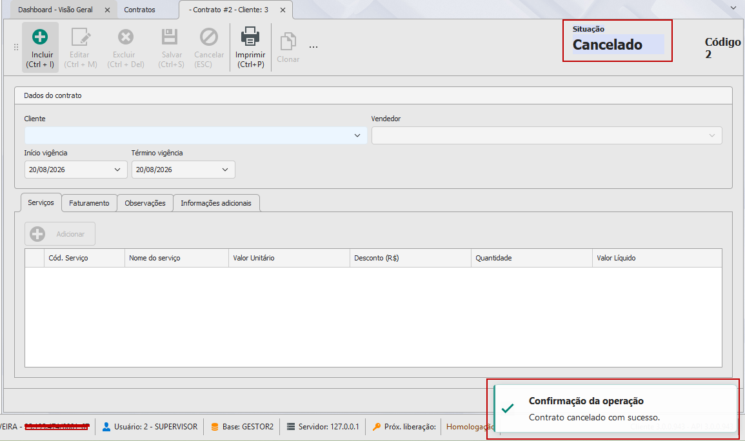Image resolution: width=745 pixels, height=441 pixels.
Task: Print contract with Imprimir icon
Action: point(250,37)
